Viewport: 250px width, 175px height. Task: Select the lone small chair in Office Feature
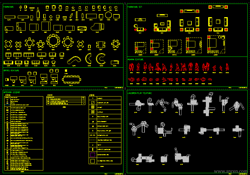[x=7, y=79]
